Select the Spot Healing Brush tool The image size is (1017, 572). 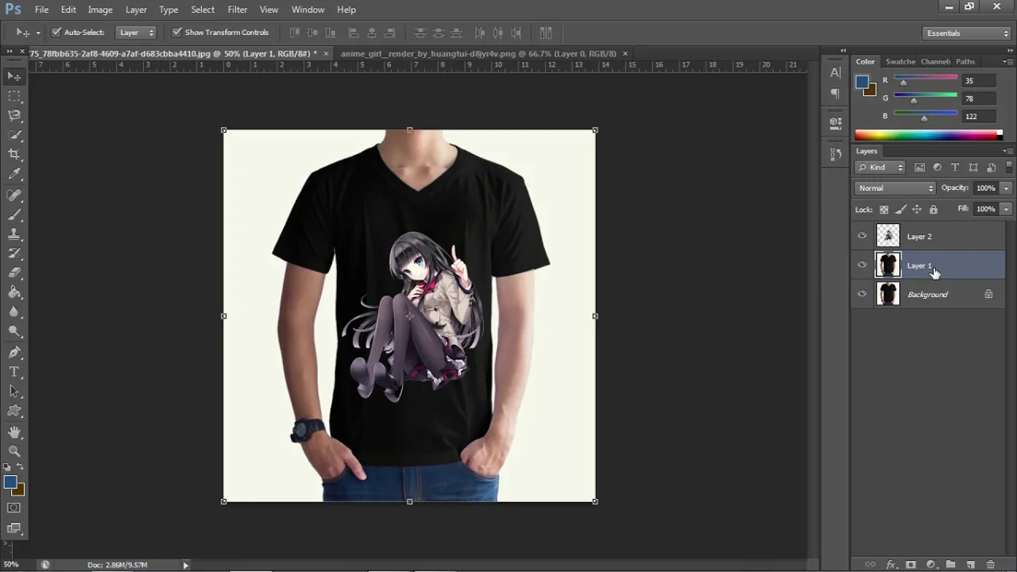14,195
